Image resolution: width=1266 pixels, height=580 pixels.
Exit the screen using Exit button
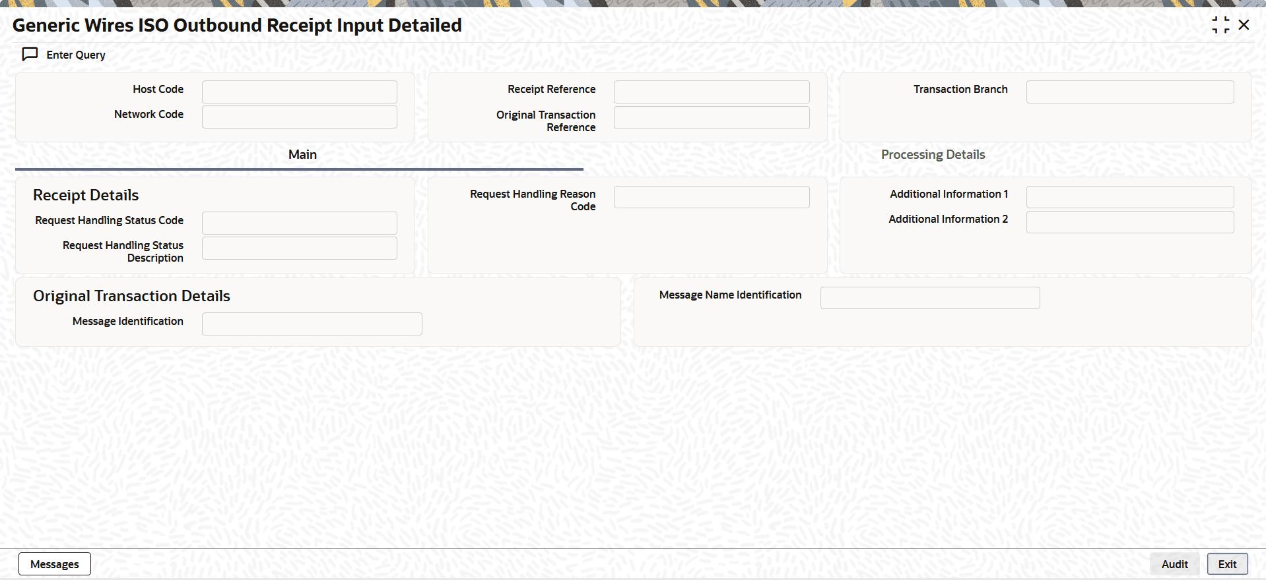[x=1227, y=564]
